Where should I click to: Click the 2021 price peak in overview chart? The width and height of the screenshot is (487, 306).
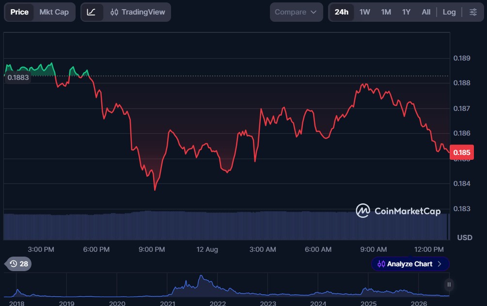point(201,276)
